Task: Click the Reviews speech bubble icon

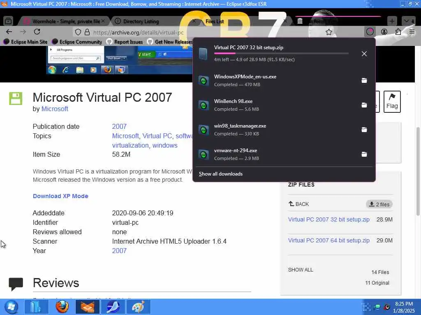Action: (x=16, y=284)
